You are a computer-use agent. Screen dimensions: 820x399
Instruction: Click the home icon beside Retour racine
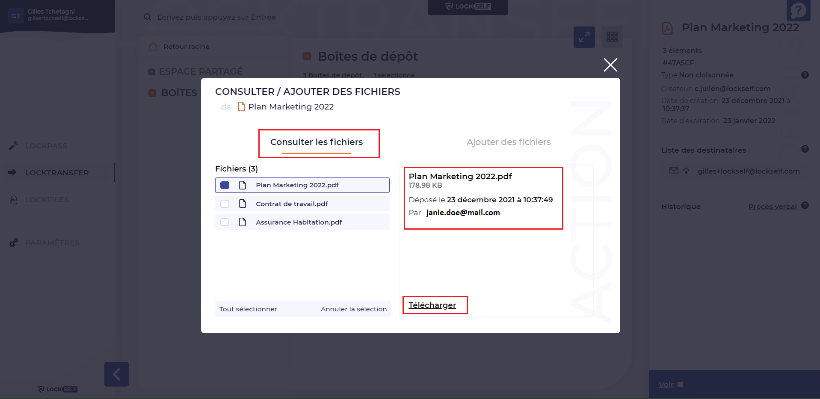pyautogui.click(x=153, y=47)
